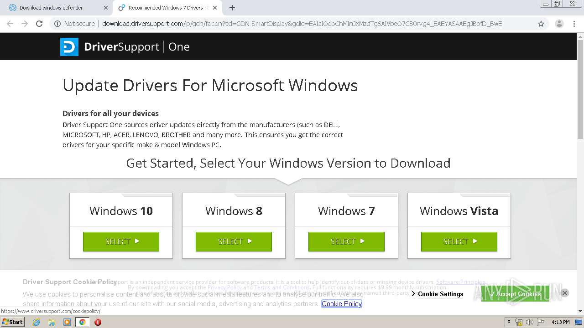The image size is (584, 328).
Task: Reload the current page
Action: (x=39, y=24)
